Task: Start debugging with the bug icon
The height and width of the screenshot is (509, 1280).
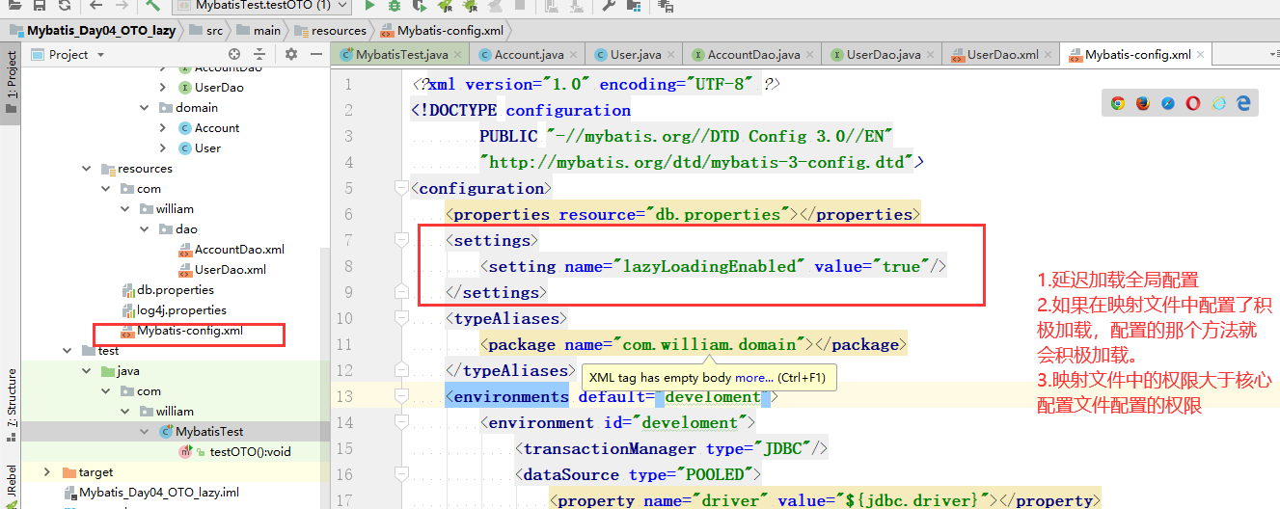Action: [x=395, y=6]
